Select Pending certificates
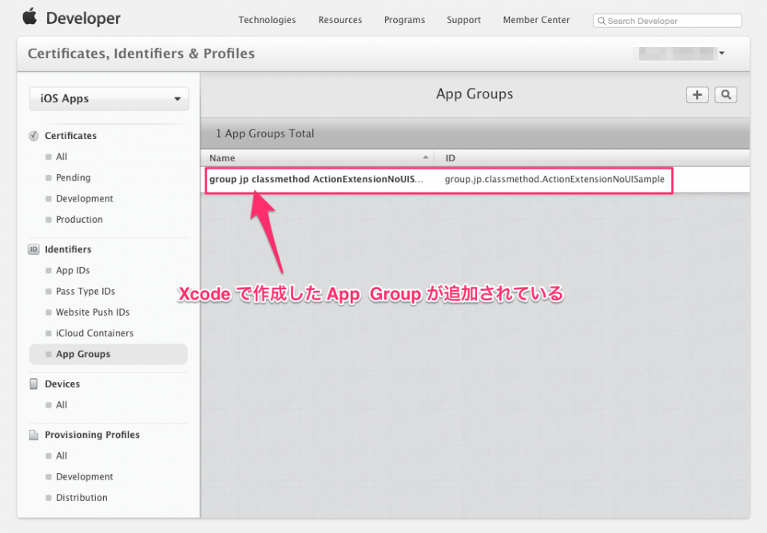This screenshot has width=767, height=533. pyautogui.click(x=73, y=177)
